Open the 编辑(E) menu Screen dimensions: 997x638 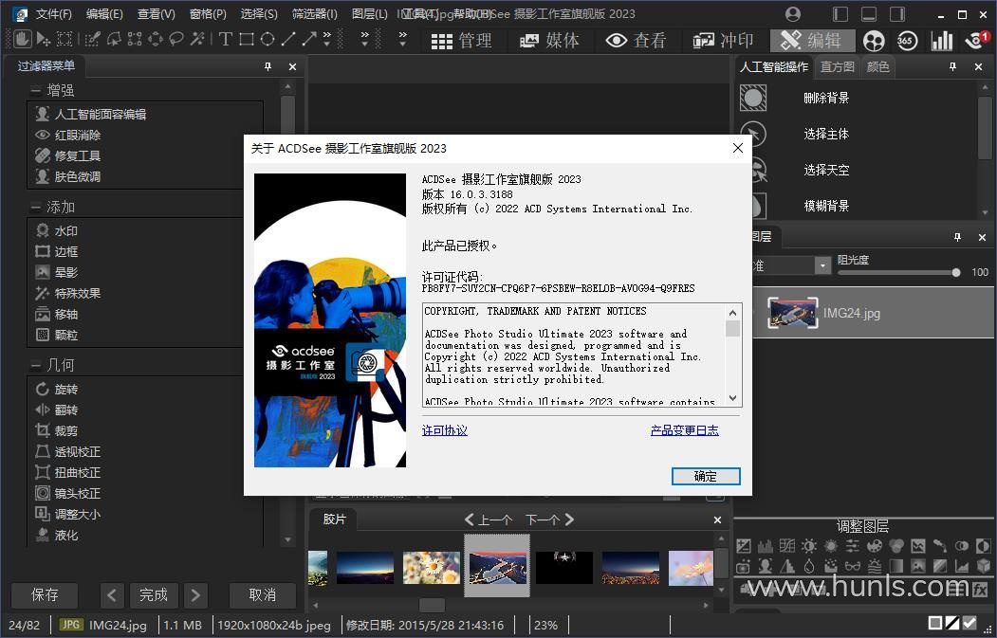(x=104, y=13)
